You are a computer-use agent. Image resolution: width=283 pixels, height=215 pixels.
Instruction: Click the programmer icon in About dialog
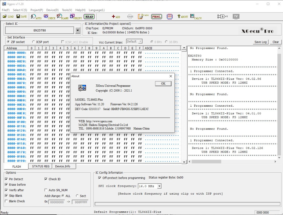(82, 88)
